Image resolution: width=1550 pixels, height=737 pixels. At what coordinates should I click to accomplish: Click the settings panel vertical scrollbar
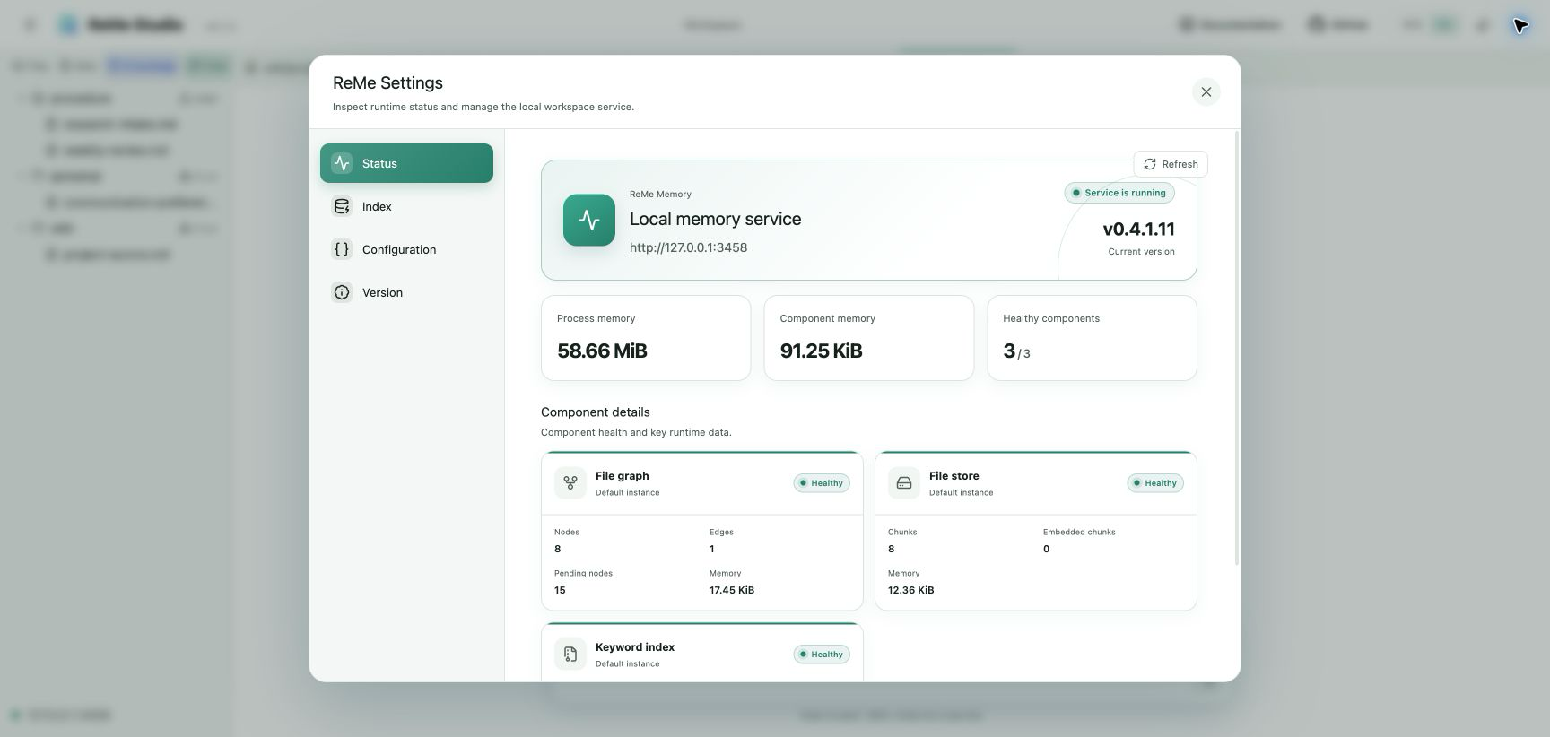(x=1238, y=348)
